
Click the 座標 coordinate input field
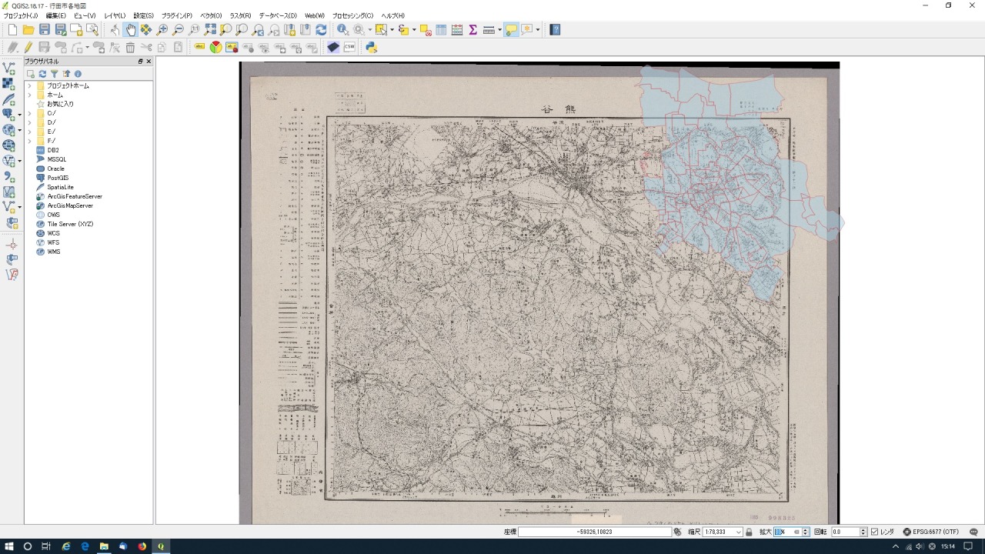pos(594,532)
